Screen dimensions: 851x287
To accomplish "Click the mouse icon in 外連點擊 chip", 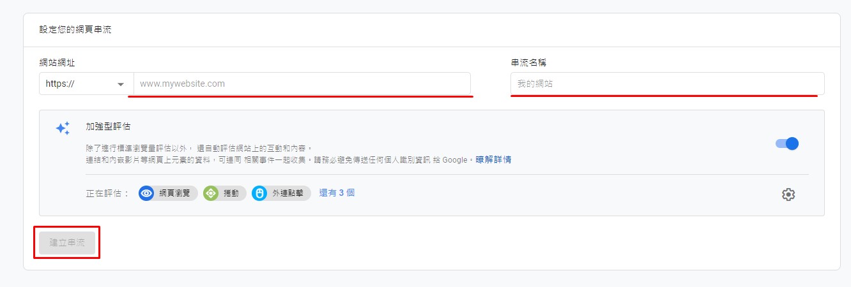I will coord(259,193).
